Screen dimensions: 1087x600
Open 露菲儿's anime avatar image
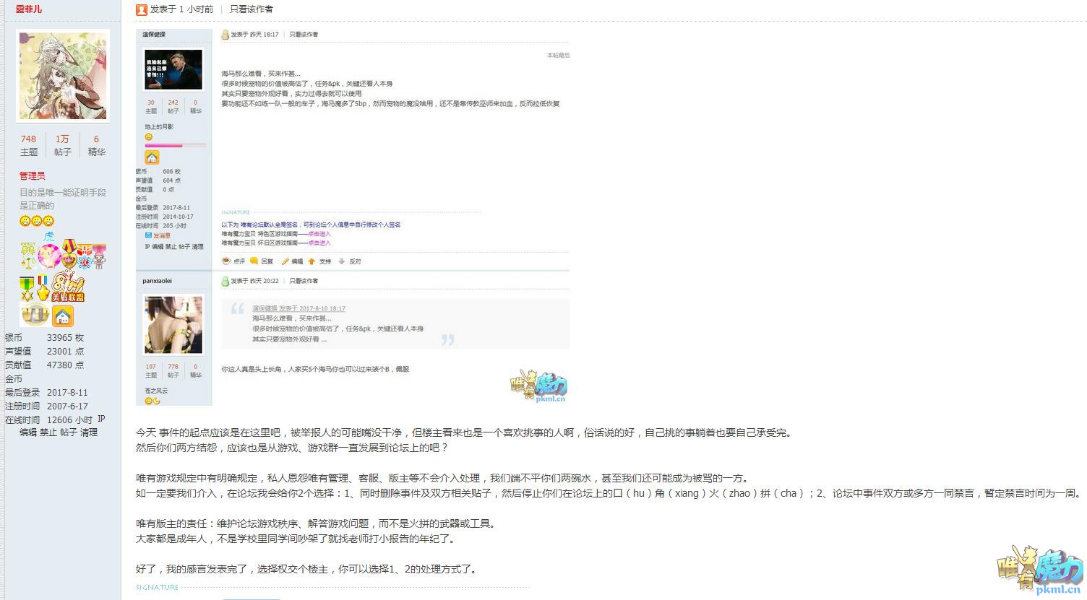coord(63,76)
